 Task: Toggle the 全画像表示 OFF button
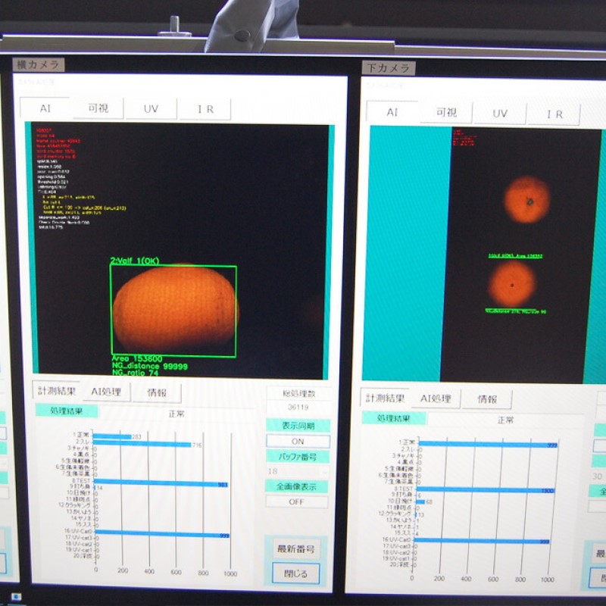(298, 501)
